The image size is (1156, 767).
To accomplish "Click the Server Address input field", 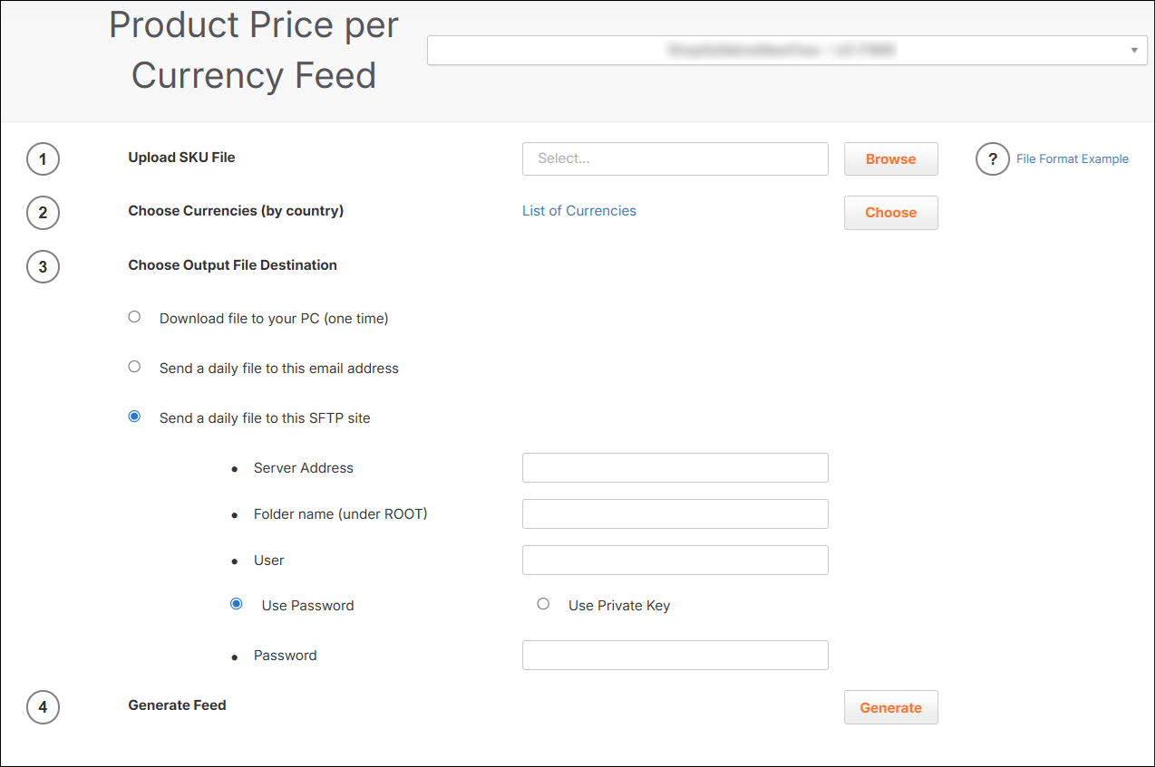I will [675, 468].
